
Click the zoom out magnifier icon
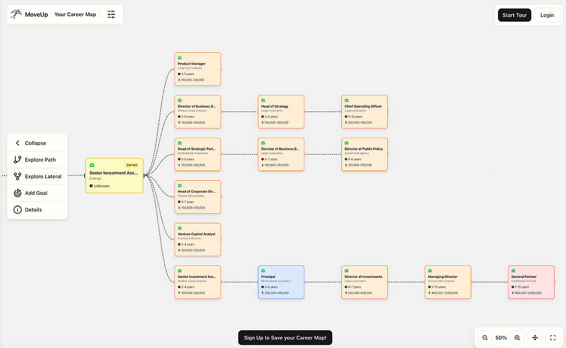click(x=485, y=338)
